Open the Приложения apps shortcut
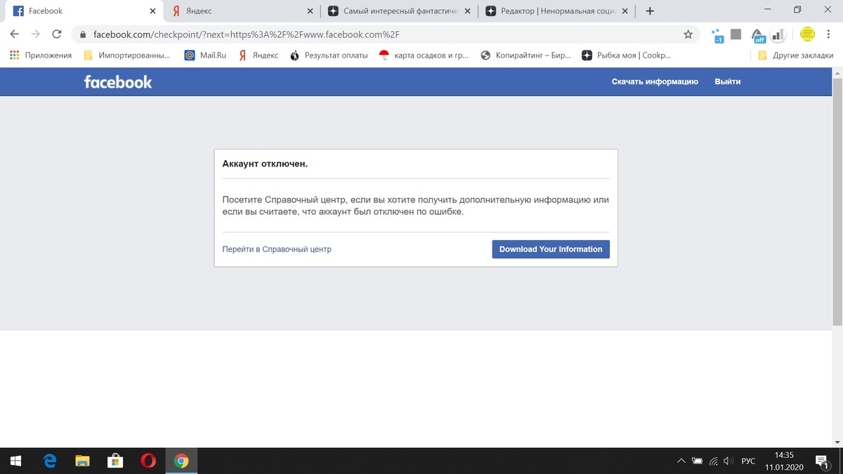Image resolution: width=843 pixels, height=474 pixels. click(41, 55)
